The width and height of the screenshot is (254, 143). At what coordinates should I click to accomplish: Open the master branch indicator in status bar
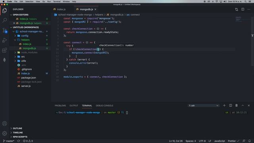point(9,141)
